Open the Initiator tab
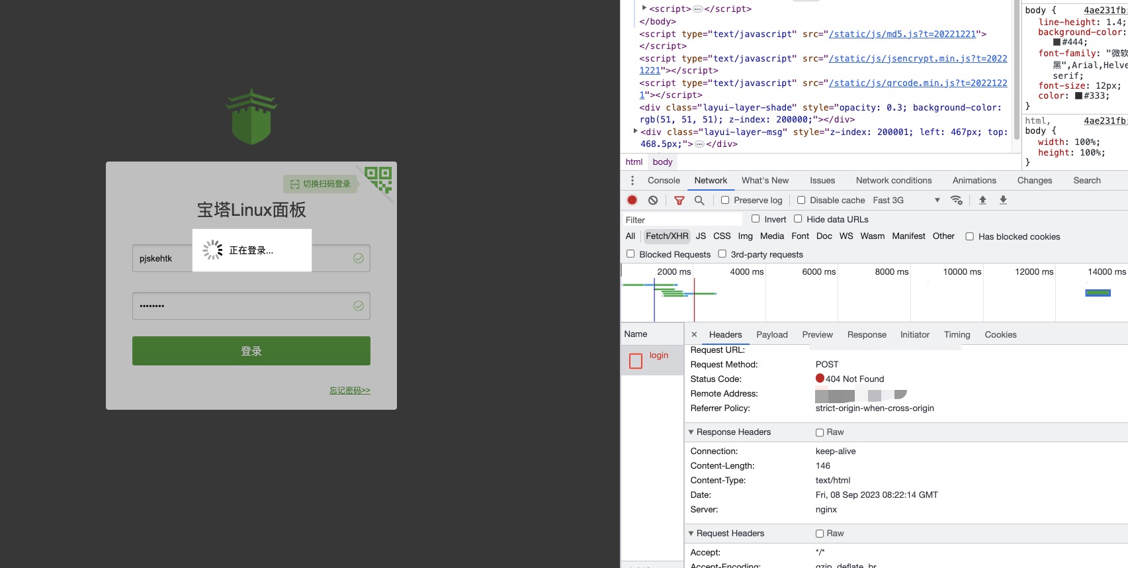This screenshot has height=568, width=1128. [x=915, y=334]
